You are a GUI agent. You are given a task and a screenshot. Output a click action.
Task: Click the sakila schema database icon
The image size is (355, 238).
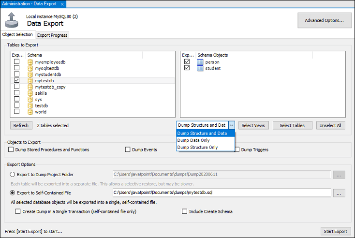click(30, 93)
